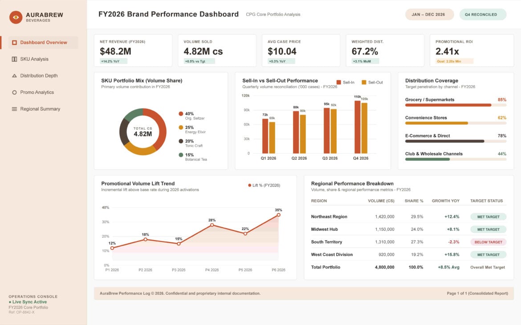This screenshot has height=325, width=521.
Task: Click the REGION column header
Action: pyautogui.click(x=319, y=201)
